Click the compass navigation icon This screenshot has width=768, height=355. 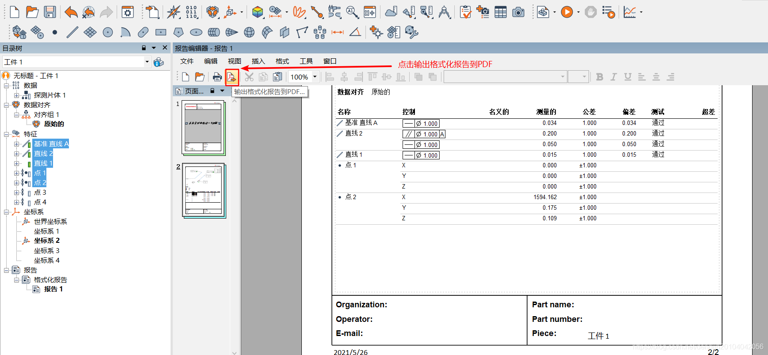click(x=173, y=12)
